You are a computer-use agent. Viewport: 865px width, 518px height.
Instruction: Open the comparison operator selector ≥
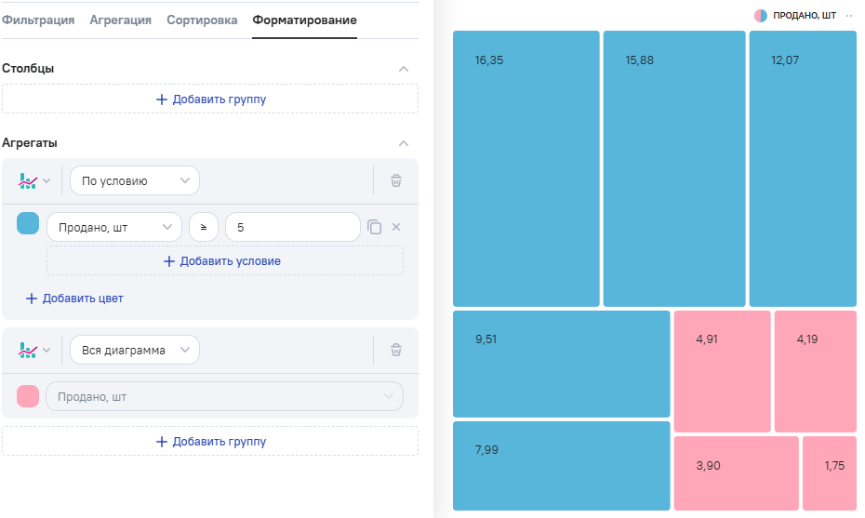204,227
